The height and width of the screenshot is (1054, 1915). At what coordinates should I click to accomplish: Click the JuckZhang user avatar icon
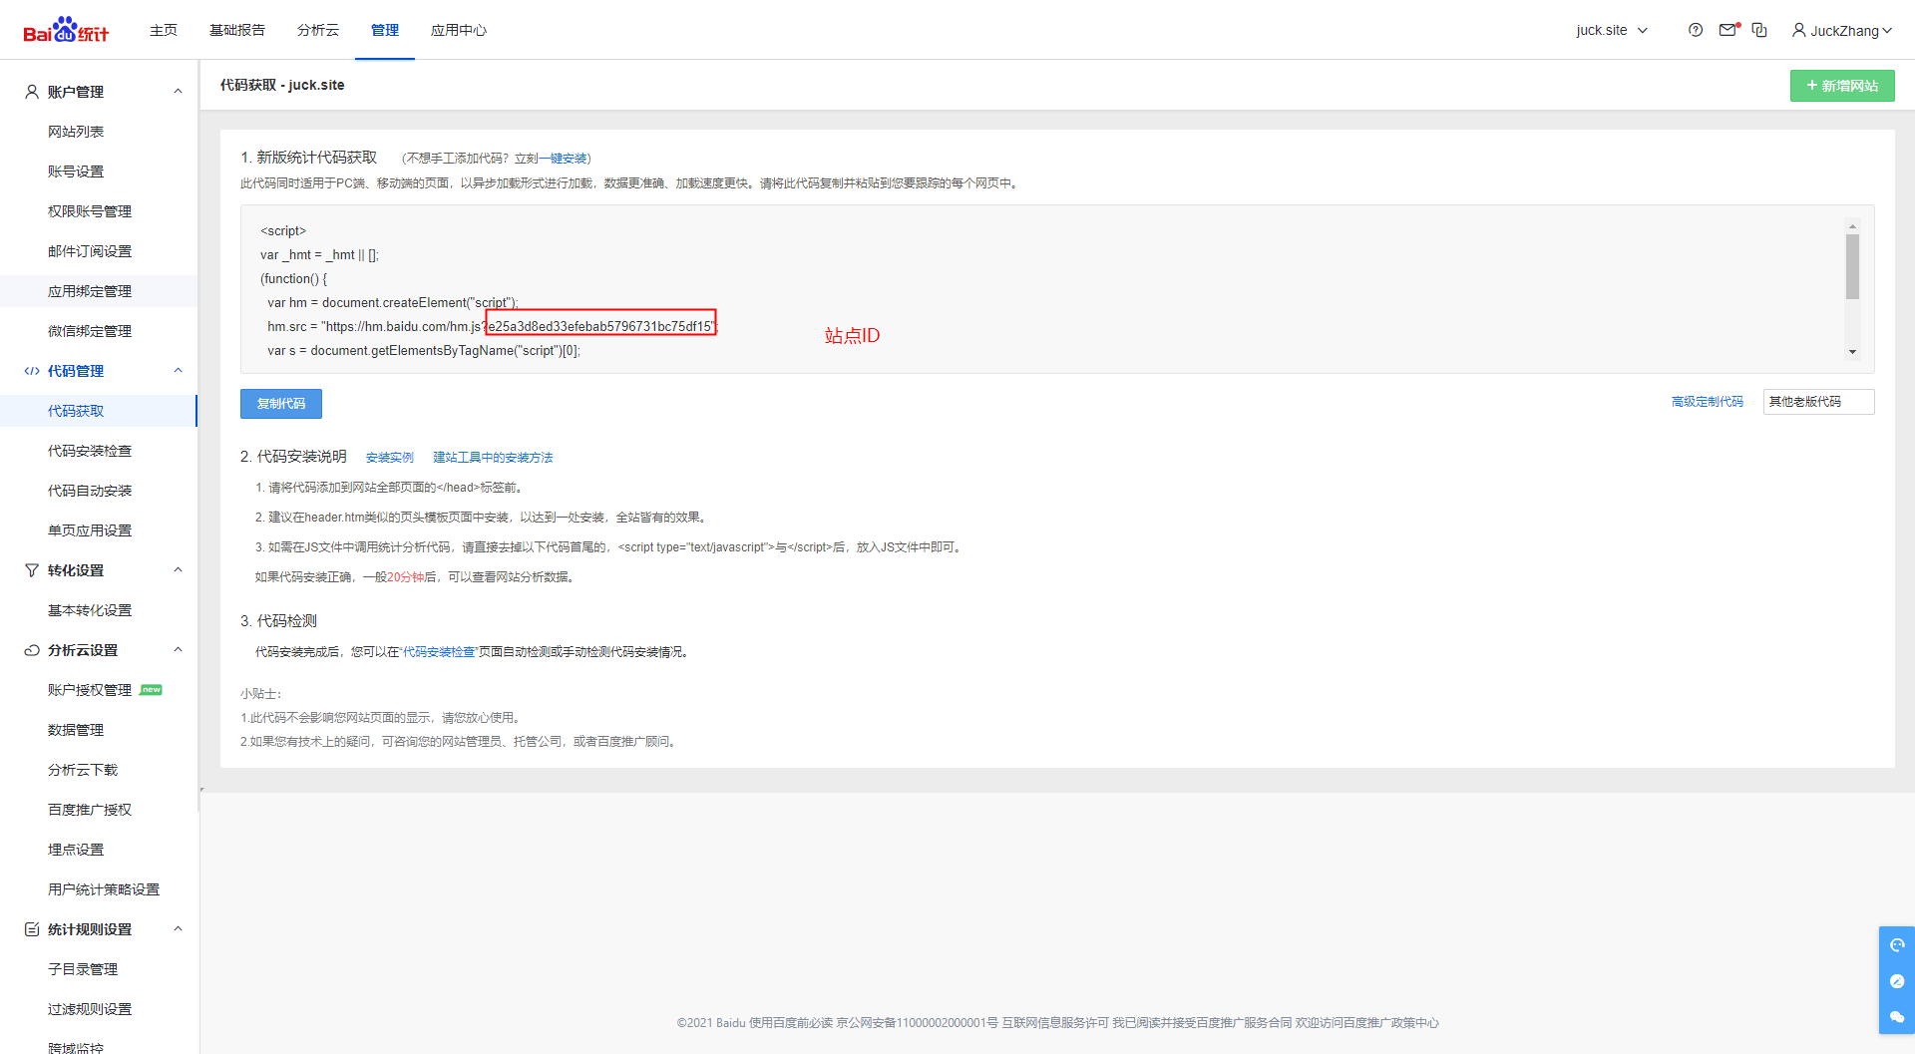point(1798,30)
